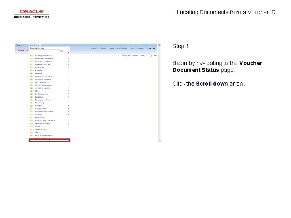The image size is (291, 218).
Task: Click the scroll down arrow at menu bottom
Action: (49, 140)
